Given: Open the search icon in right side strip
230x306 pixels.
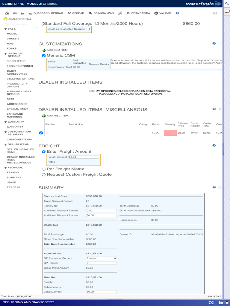Looking at the screenshot, I should [227, 4].
